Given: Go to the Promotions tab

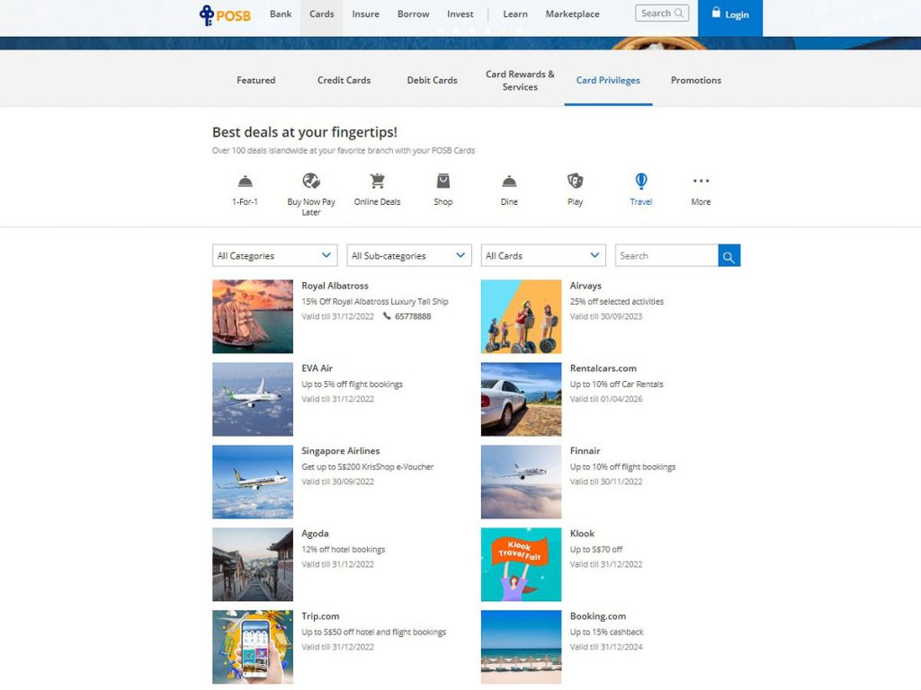Looking at the screenshot, I should pyautogui.click(x=696, y=80).
